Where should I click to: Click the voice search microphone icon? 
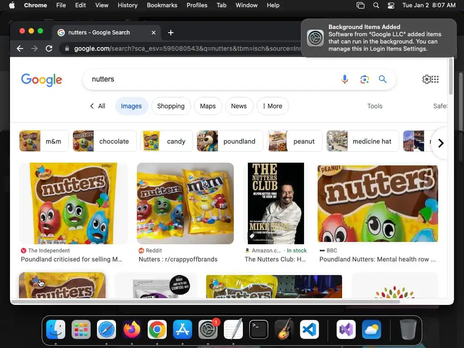(x=344, y=79)
